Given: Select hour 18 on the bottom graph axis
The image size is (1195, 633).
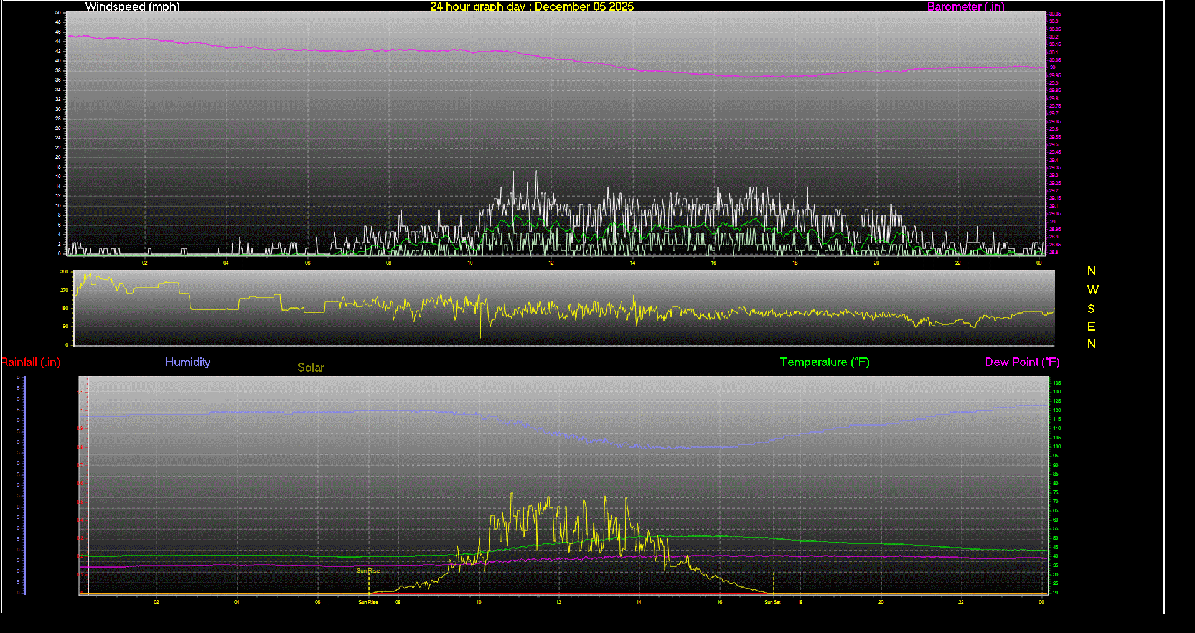Looking at the screenshot, I should [x=800, y=603].
